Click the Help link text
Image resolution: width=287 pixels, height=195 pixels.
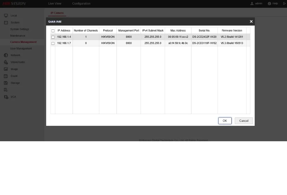(275, 3)
